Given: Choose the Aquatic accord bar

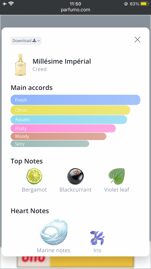Looking at the screenshot, I should coord(69,119).
